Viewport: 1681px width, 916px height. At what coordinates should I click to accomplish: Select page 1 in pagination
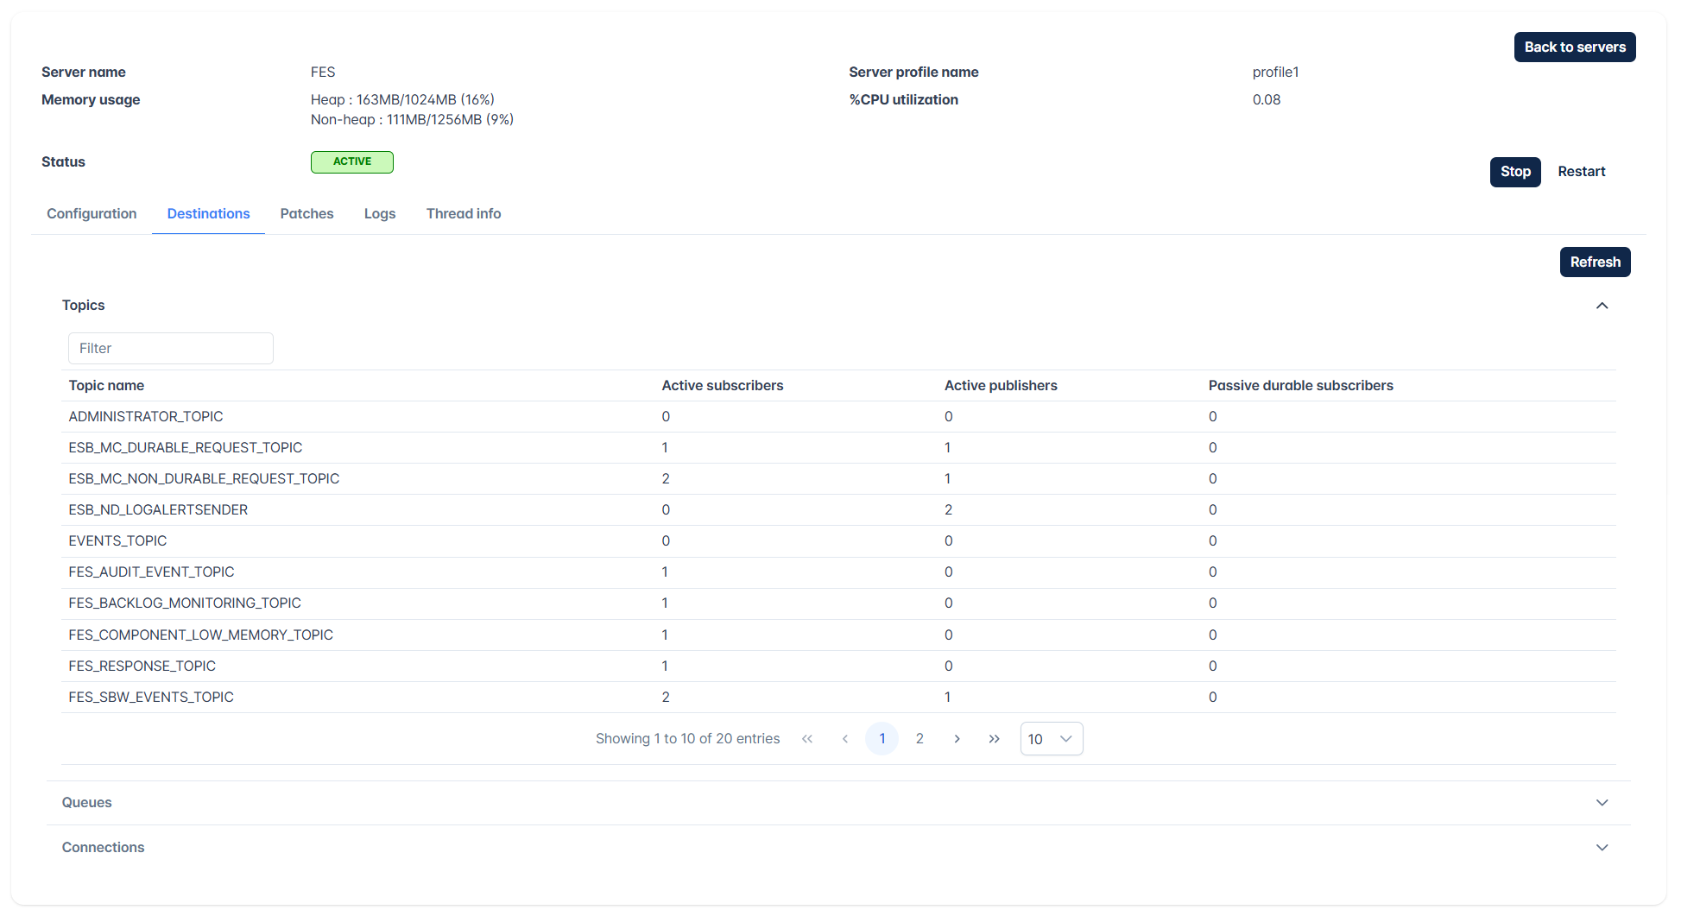pyautogui.click(x=882, y=739)
